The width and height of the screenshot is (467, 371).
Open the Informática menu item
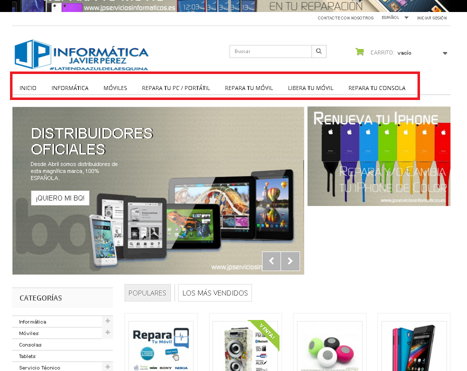(x=70, y=88)
